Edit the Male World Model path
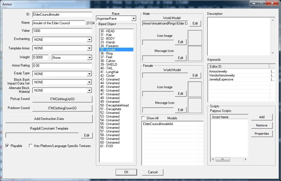This screenshot has height=181, width=281. click(195, 23)
